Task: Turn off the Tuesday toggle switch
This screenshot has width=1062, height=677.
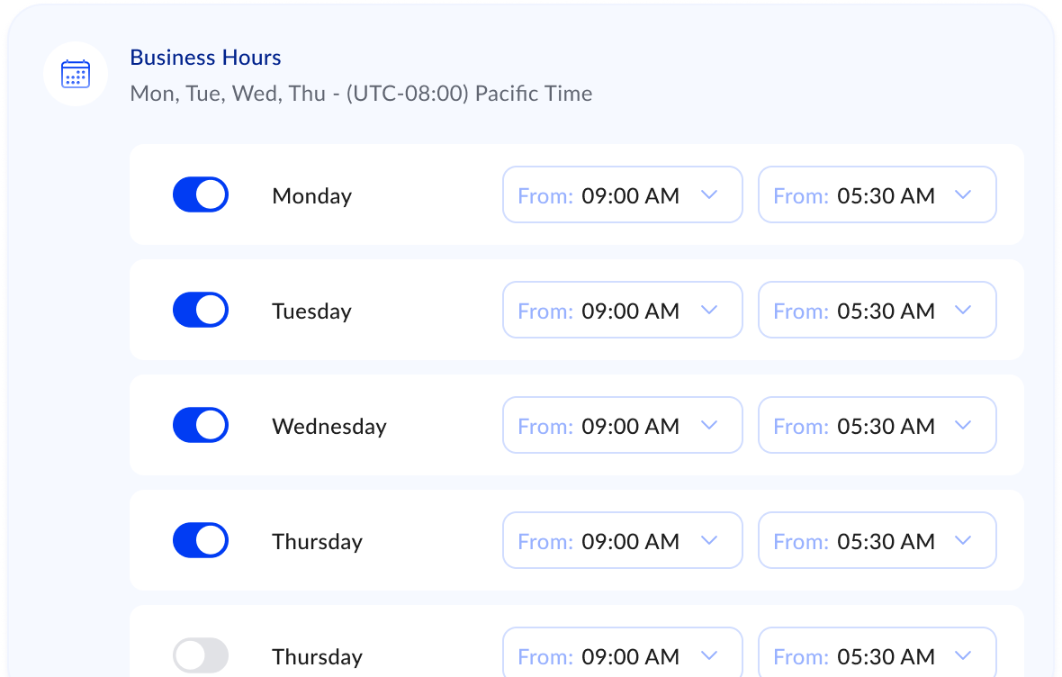Action: 200,310
